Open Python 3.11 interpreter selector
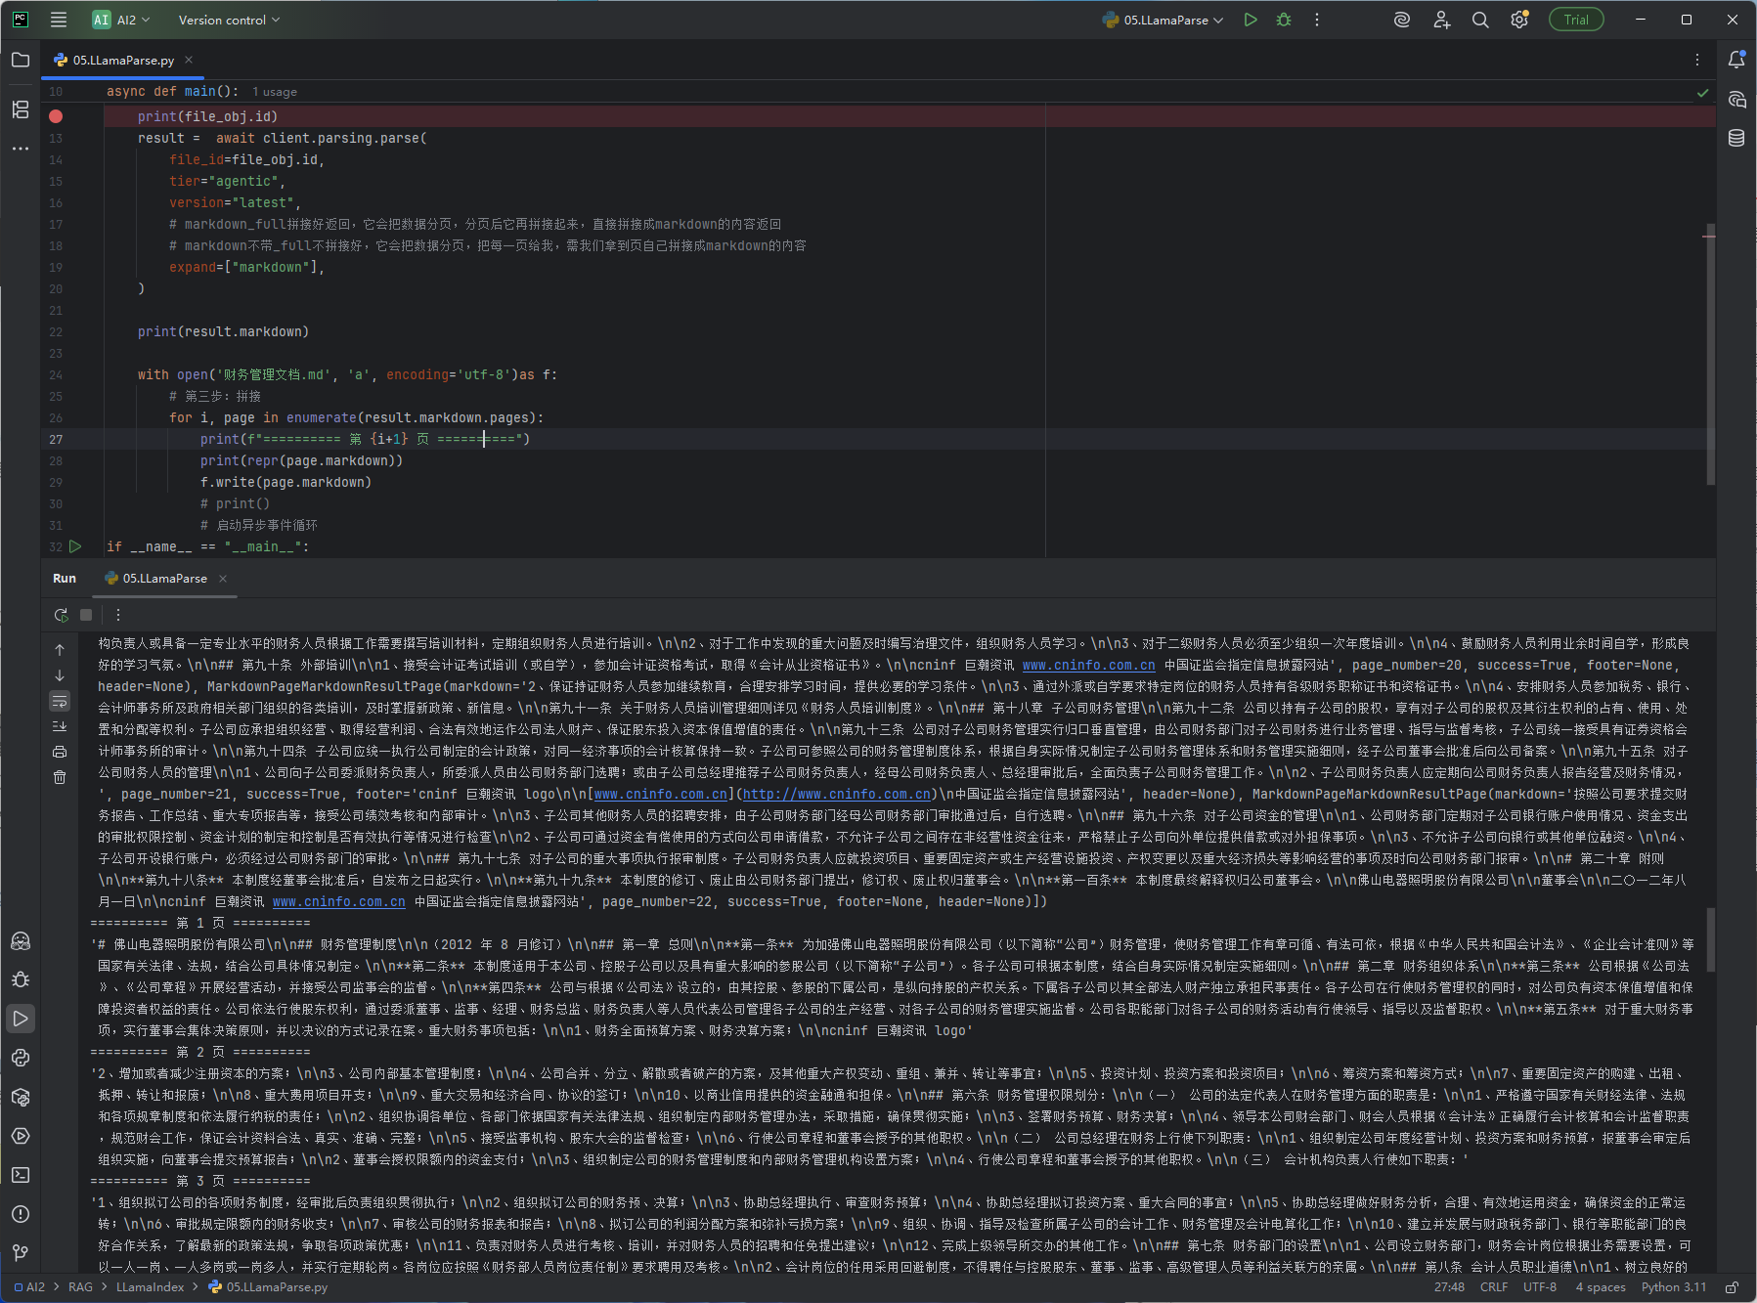This screenshot has height=1303, width=1757. tap(1674, 1287)
